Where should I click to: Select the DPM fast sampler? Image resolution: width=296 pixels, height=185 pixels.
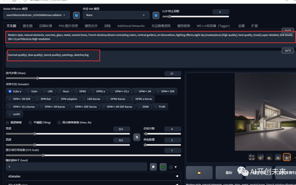(43, 99)
